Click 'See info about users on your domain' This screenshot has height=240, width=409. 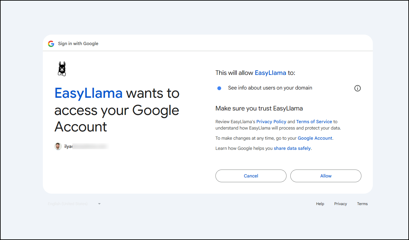pyautogui.click(x=270, y=88)
